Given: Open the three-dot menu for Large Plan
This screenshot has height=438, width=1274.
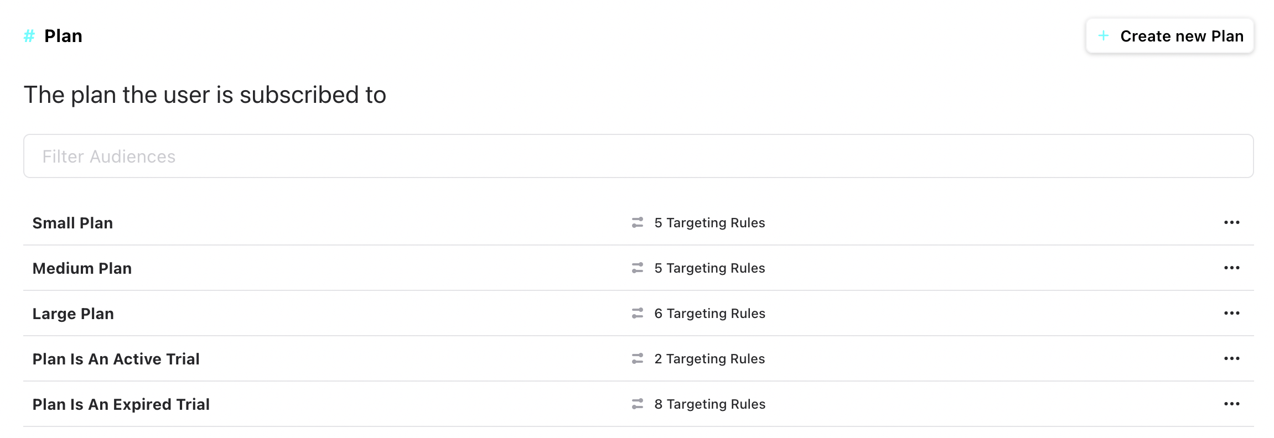Looking at the screenshot, I should (1231, 314).
